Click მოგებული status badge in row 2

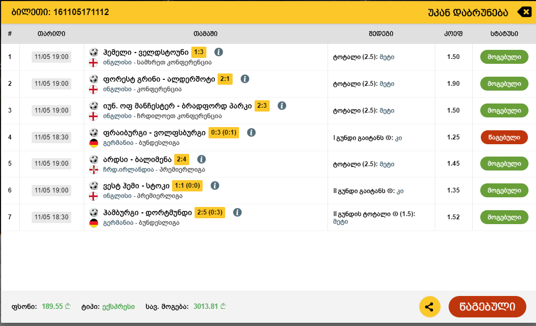coord(504,84)
